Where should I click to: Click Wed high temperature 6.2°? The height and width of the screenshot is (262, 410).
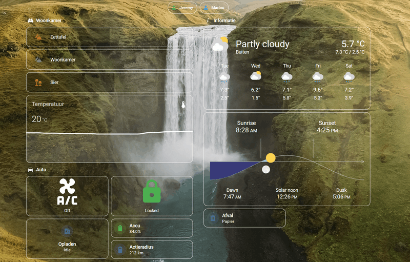click(x=256, y=90)
